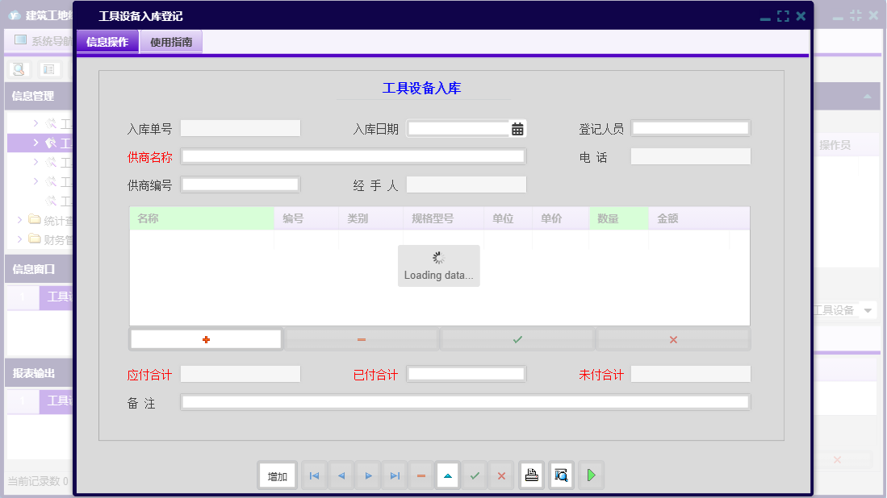
Task: Open the print preview magnifier icon
Action: pos(560,475)
